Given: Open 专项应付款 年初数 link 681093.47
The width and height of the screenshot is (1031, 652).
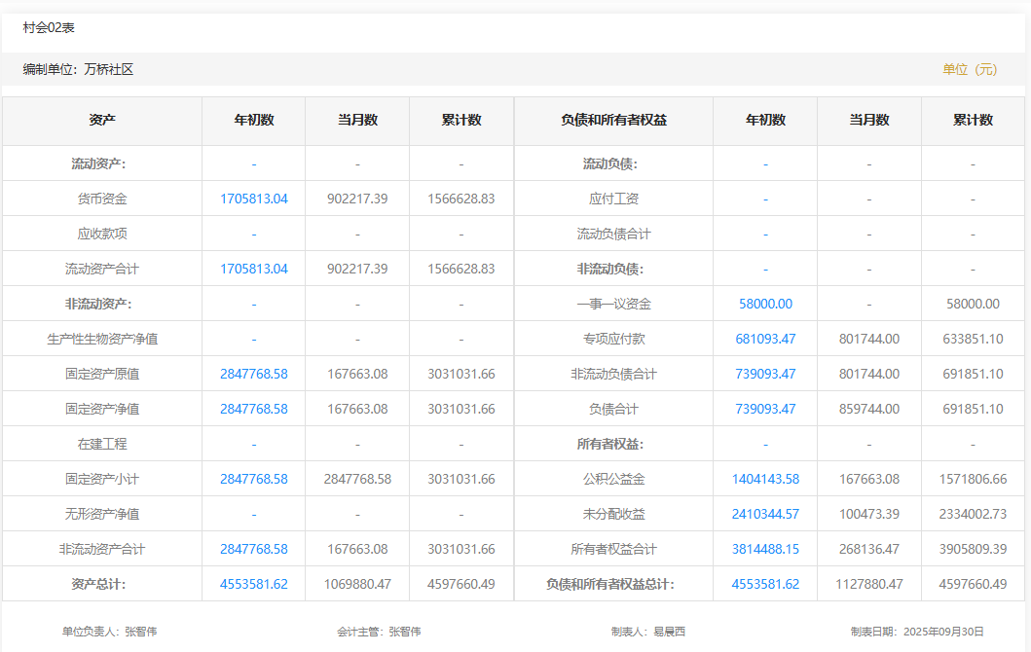Looking at the screenshot, I should 765,339.
